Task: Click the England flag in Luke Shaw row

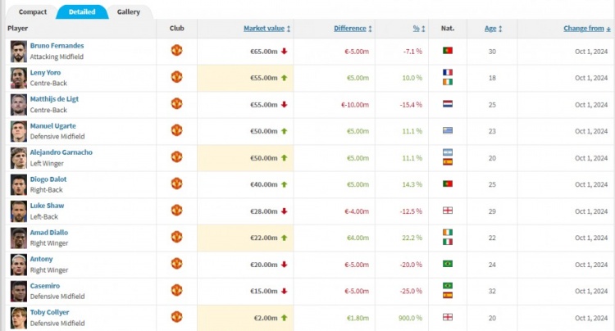Action: 448,211
